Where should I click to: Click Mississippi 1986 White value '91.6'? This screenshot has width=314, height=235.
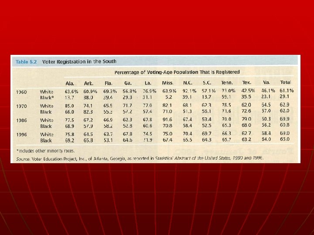point(167,120)
